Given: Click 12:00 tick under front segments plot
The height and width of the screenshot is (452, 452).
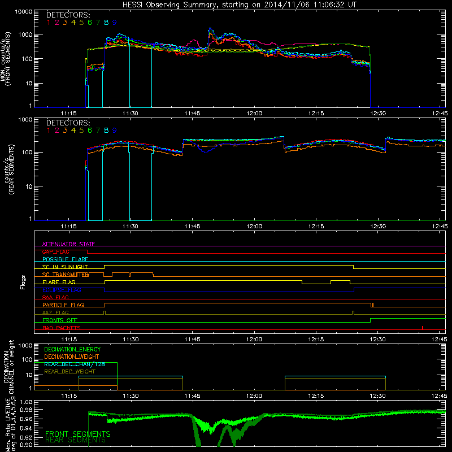Looking at the screenshot, I should 254,114.
